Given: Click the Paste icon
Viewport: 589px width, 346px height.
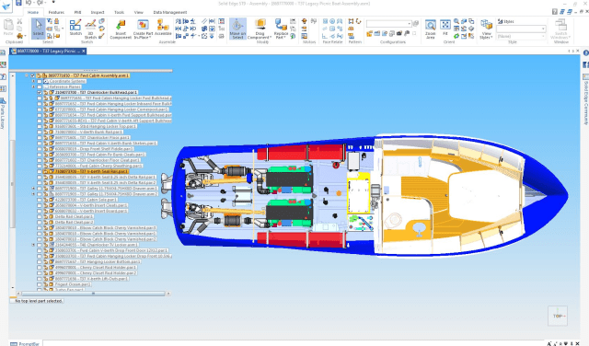Looking at the screenshot, I should [x=8, y=28].
